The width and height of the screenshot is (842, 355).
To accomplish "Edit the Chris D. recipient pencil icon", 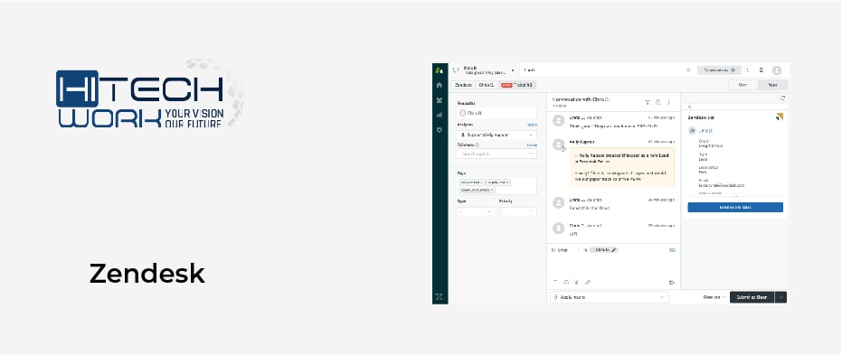I will (614, 250).
